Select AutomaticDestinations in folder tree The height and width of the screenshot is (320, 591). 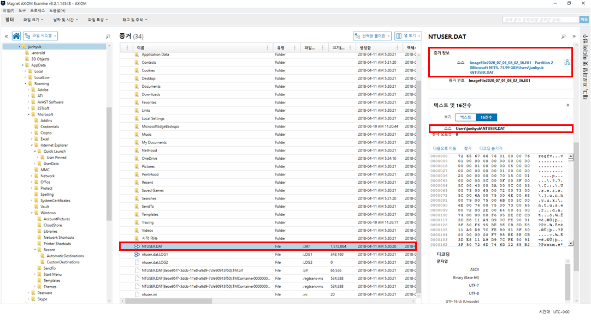coord(65,256)
